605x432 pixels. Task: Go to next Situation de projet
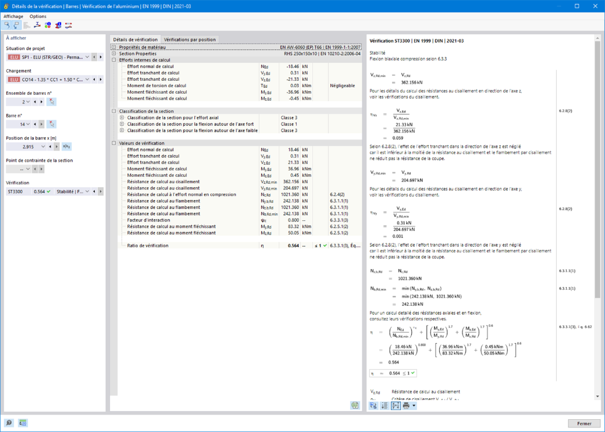pyautogui.click(x=101, y=57)
